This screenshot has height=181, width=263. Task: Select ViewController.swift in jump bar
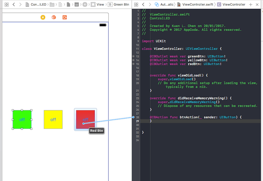[x=195, y=4]
